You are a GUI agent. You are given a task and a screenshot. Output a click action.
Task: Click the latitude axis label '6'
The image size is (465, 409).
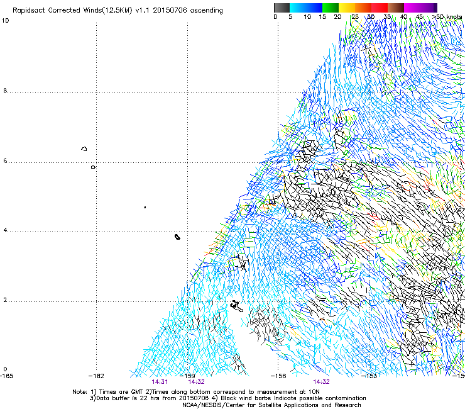[x=5, y=160]
